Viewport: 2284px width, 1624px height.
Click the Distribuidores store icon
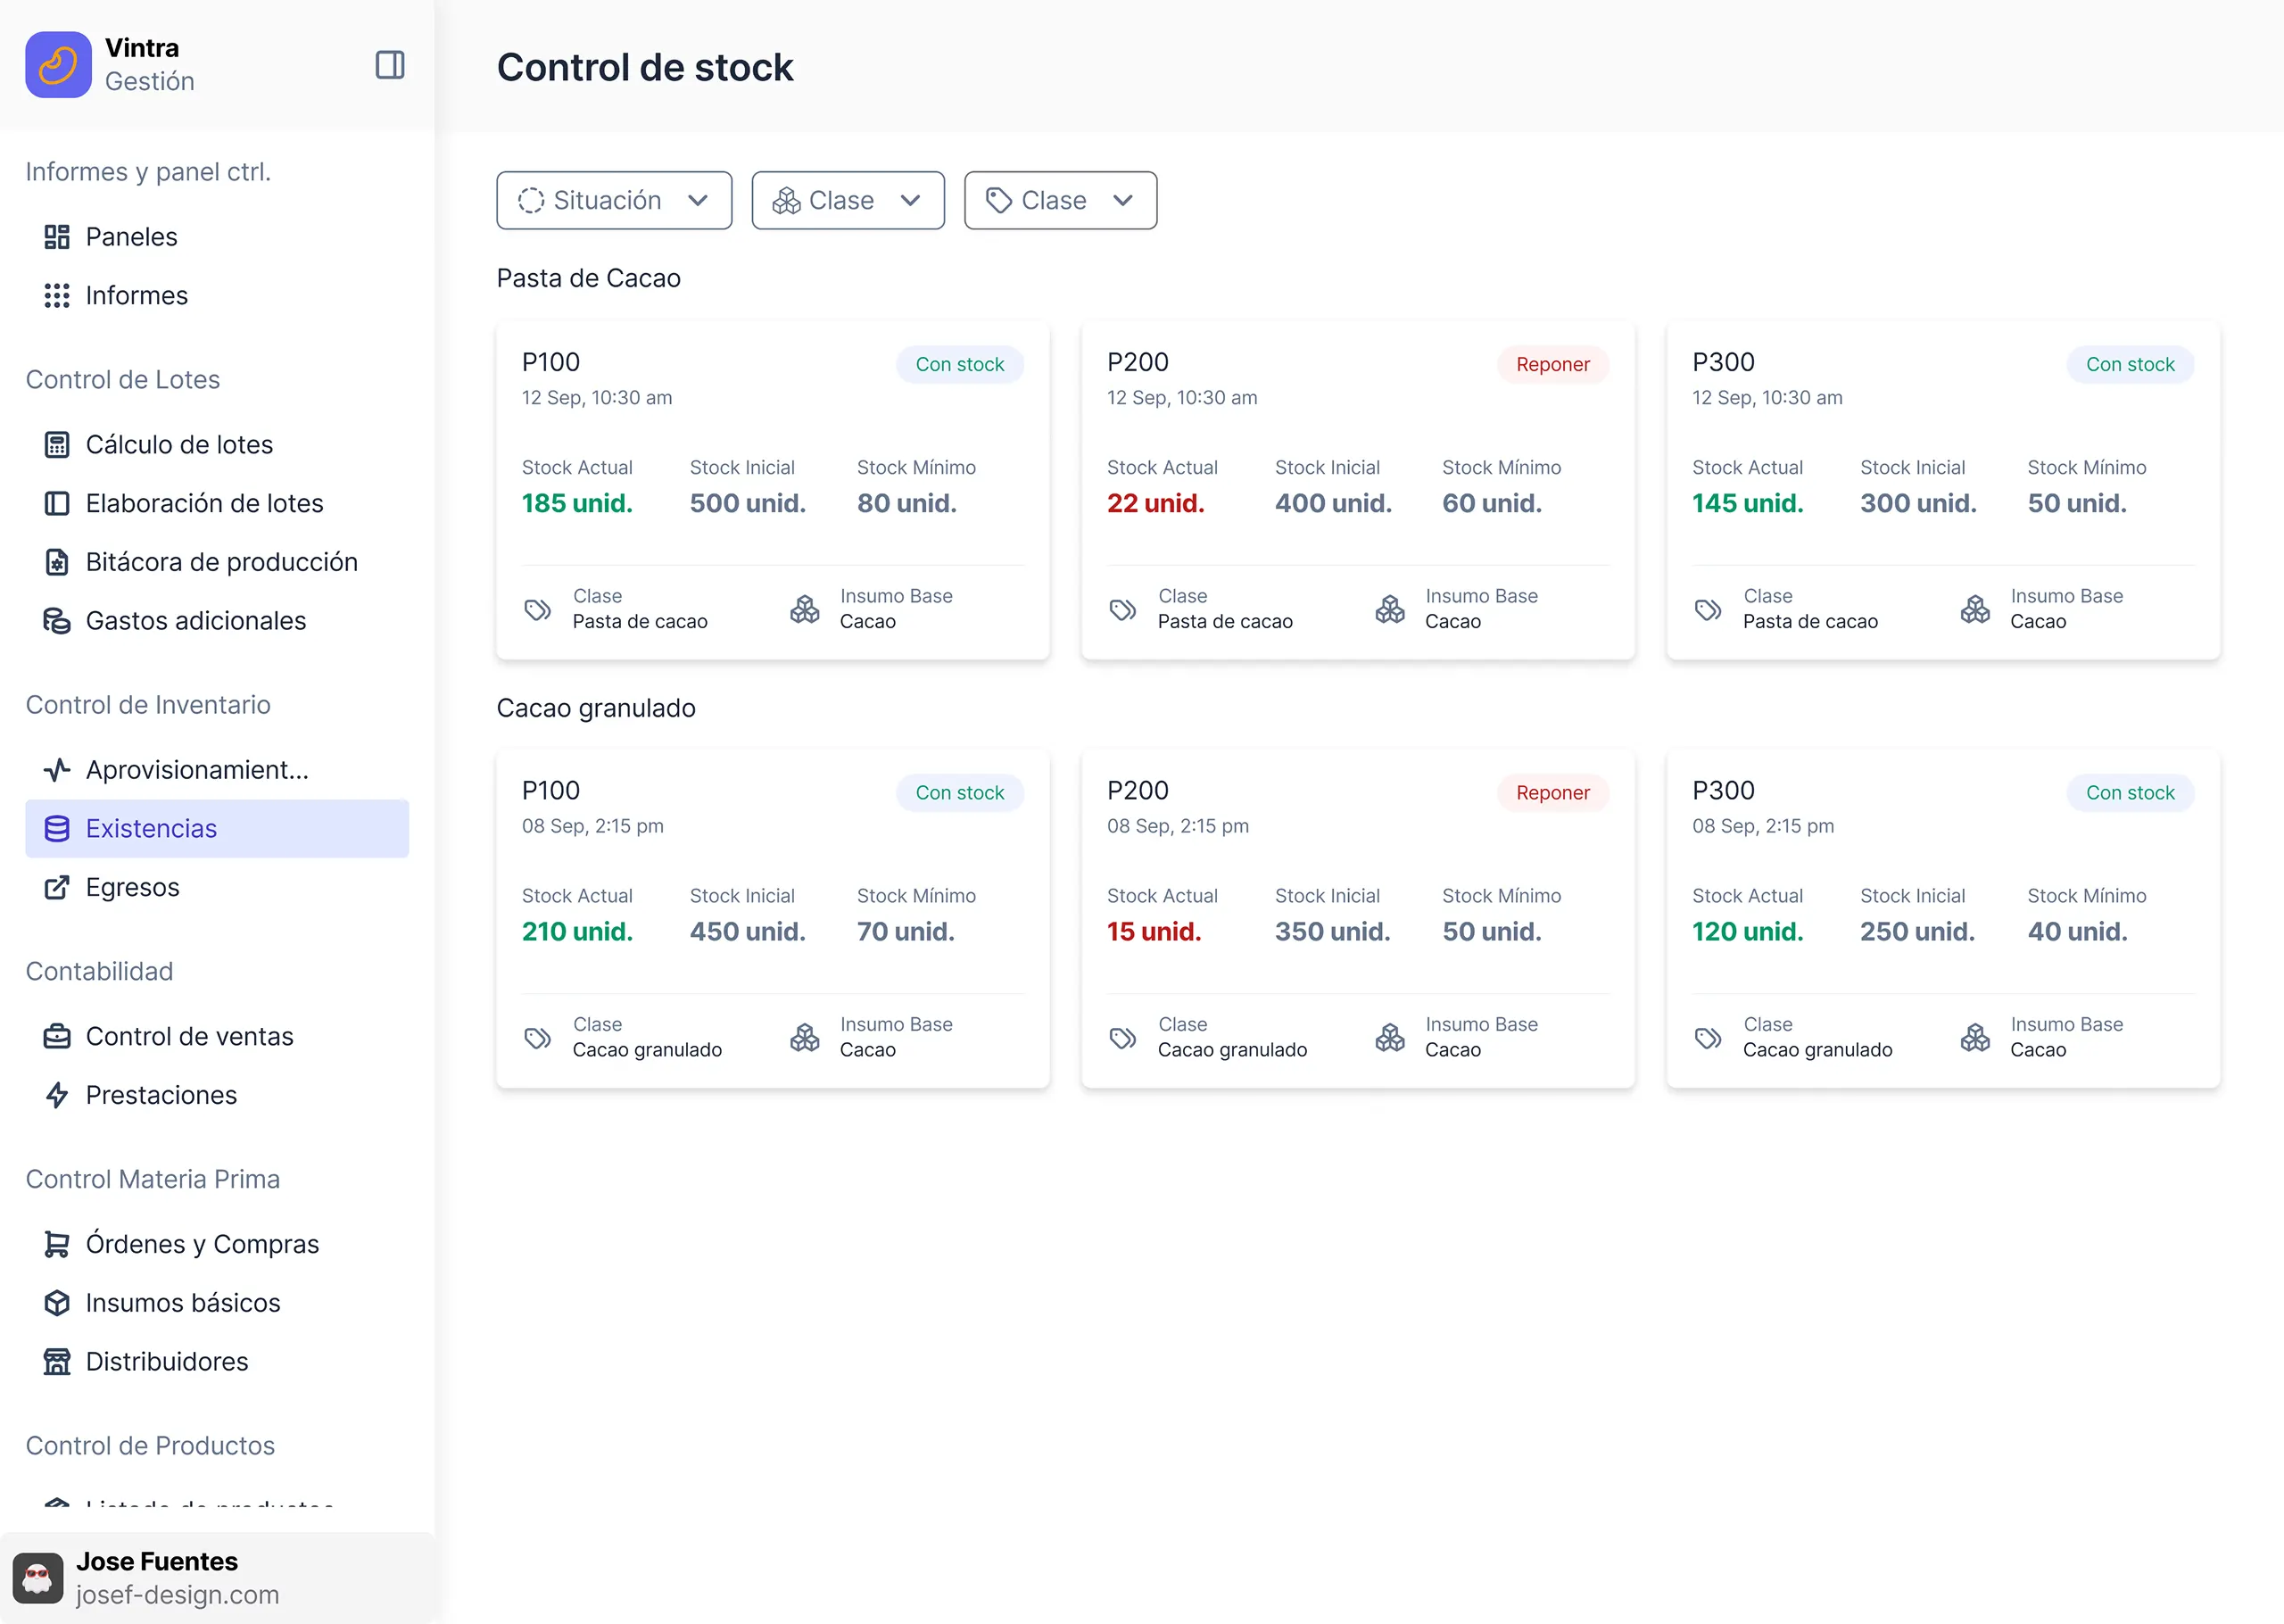tap(57, 1362)
